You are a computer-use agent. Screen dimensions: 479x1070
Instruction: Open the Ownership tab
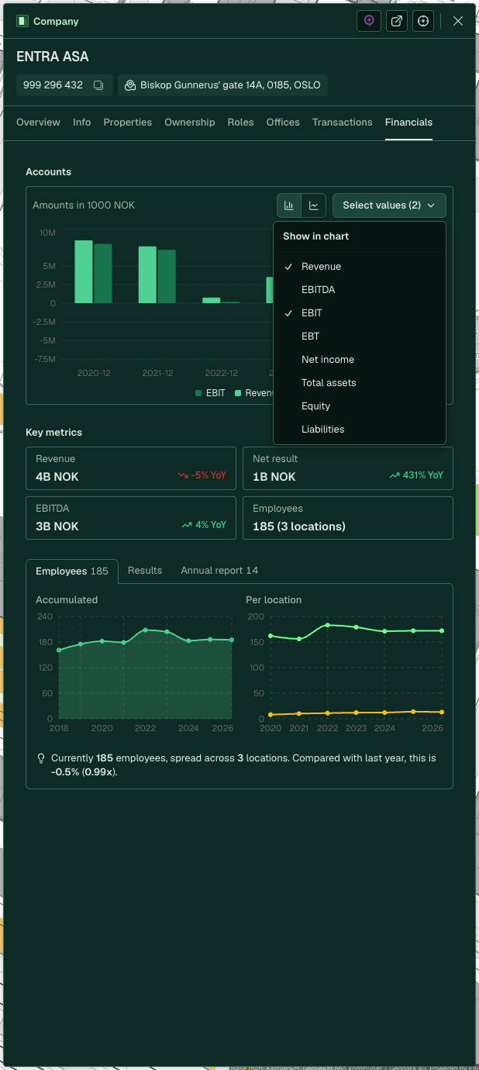[190, 123]
